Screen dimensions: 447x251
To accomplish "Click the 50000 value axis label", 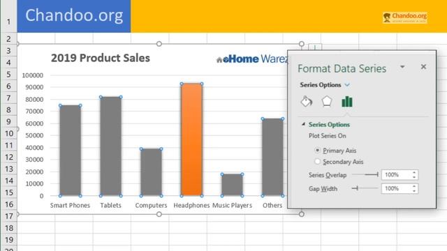I will pos(34,135).
